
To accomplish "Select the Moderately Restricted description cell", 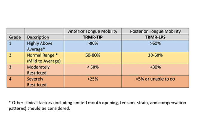I will 38,70.
